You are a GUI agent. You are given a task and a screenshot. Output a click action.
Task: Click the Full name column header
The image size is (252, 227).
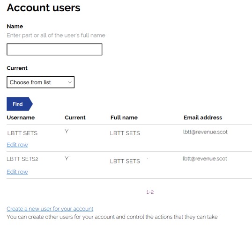(x=124, y=117)
